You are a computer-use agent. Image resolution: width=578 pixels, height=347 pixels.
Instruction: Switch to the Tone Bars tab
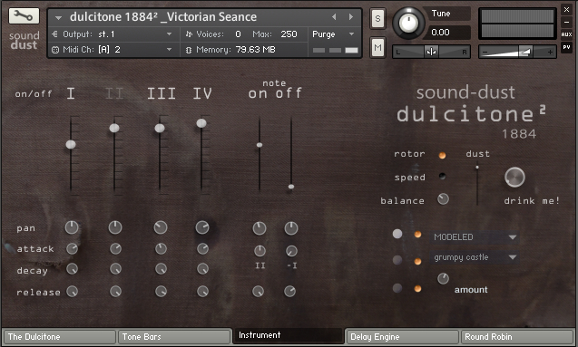[174, 337]
